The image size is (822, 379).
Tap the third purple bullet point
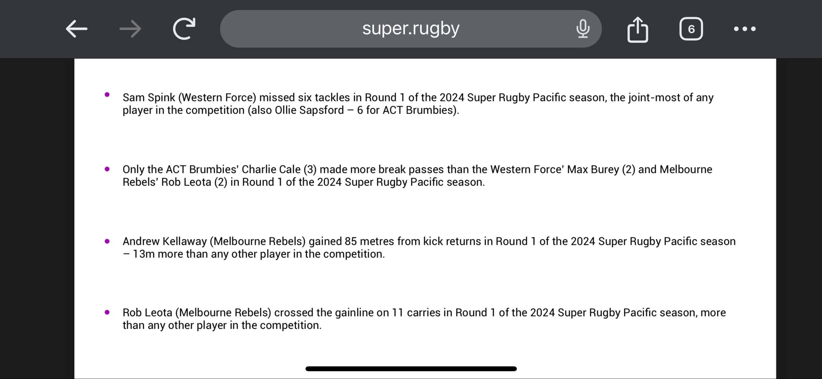pyautogui.click(x=107, y=241)
